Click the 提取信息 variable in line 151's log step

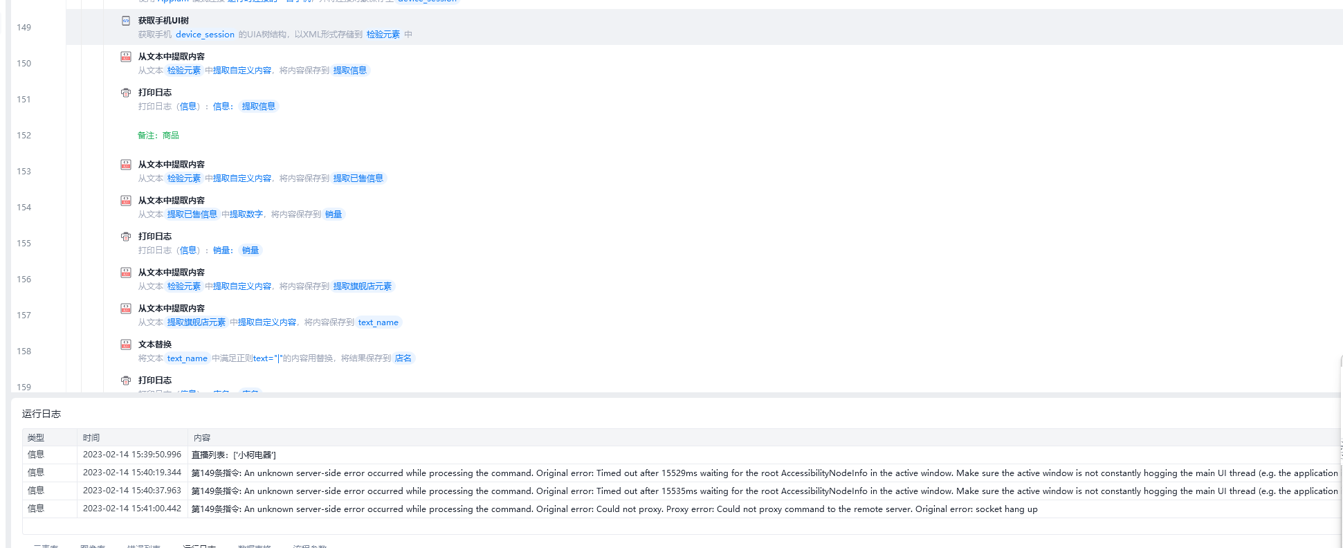[x=259, y=107]
